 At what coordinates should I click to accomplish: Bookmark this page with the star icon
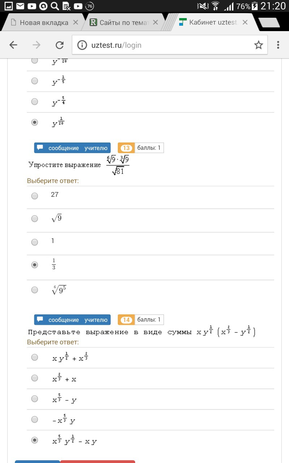(258, 45)
